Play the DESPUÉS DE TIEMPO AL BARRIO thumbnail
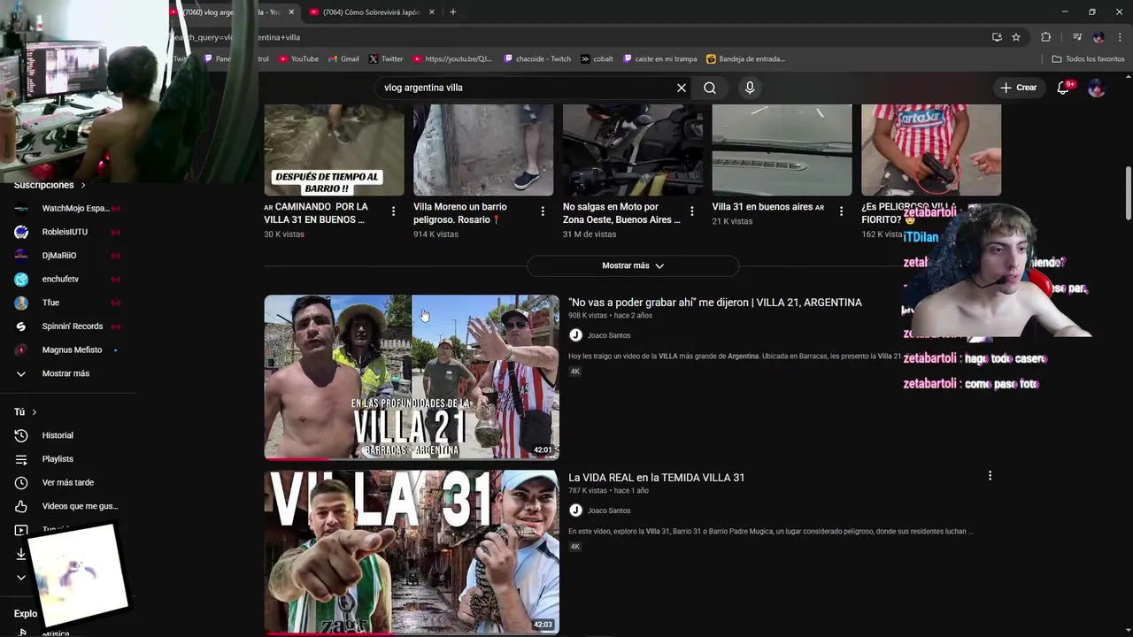The image size is (1133, 637). point(334,150)
